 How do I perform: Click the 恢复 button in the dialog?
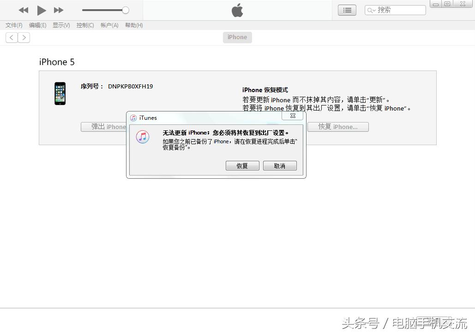(242, 165)
